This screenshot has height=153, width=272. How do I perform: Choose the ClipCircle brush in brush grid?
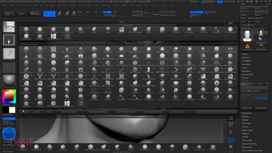pos(149,49)
